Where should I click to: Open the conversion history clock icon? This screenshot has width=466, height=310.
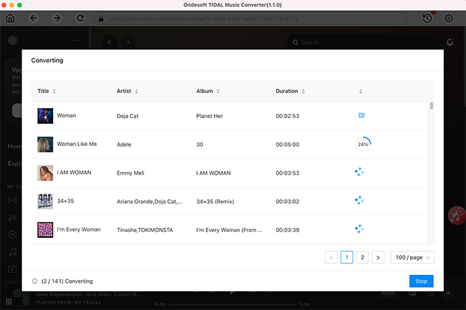pos(427,19)
